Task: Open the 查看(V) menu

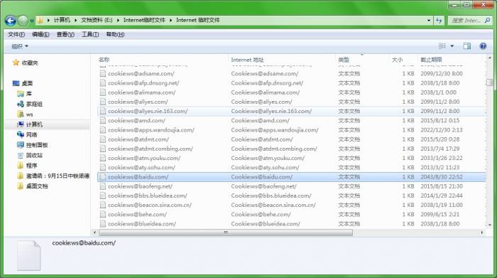Action: (65, 34)
